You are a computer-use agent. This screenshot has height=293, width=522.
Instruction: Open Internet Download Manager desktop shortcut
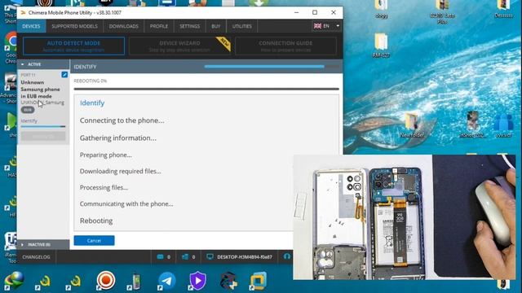(14, 280)
